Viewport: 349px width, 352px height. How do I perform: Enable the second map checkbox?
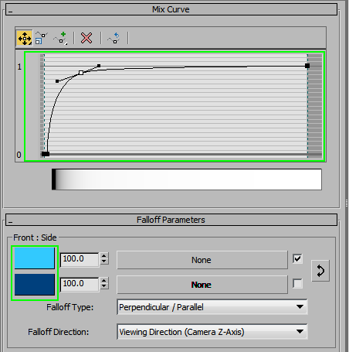click(297, 284)
